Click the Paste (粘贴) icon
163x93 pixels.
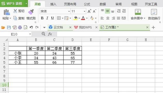tap(7, 12)
